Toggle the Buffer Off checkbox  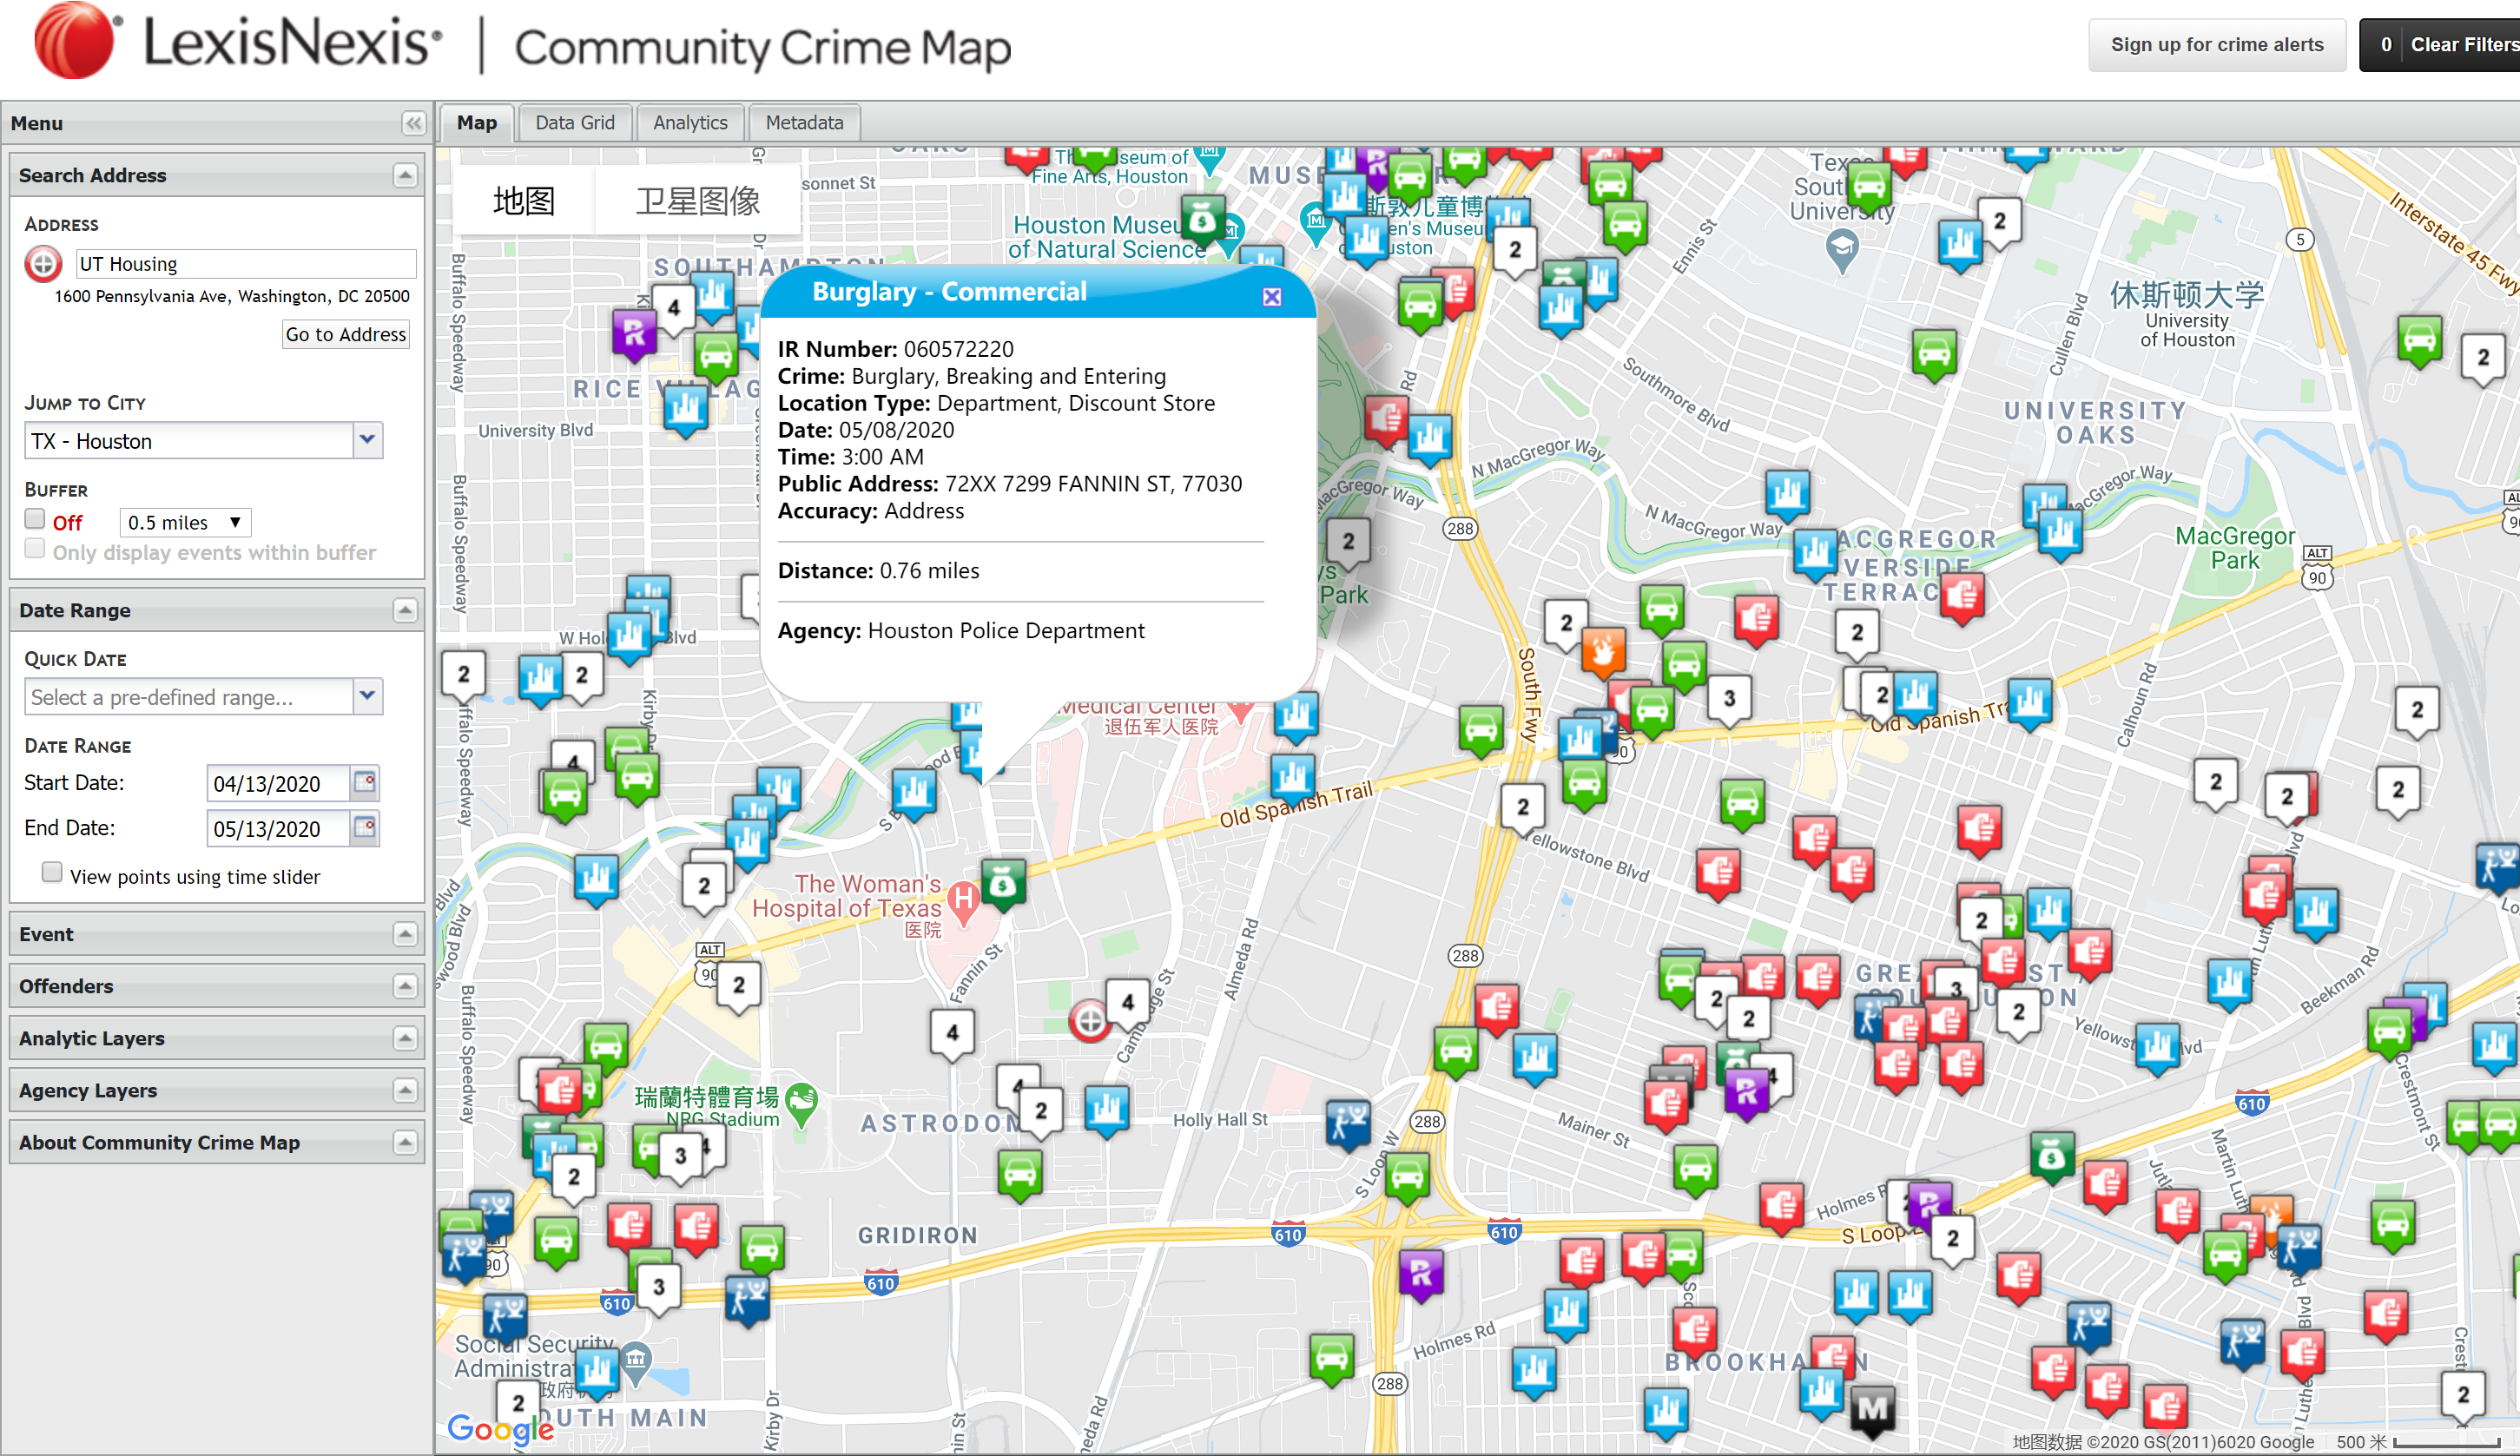click(x=35, y=519)
